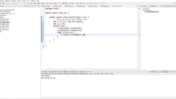
Task: Open the Source menu
Action: pyautogui.click(x=2, y=1)
